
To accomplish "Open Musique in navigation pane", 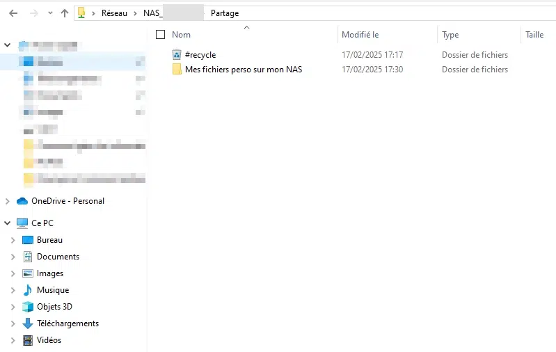I will (53, 290).
